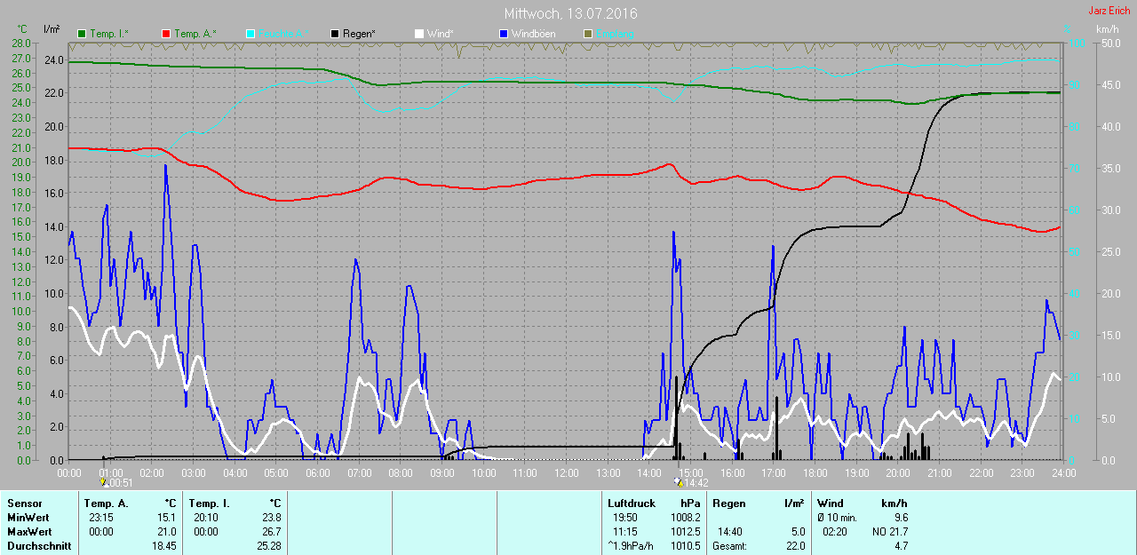Click the black Regen legend swatch
The image size is (1137, 555).
(334, 34)
